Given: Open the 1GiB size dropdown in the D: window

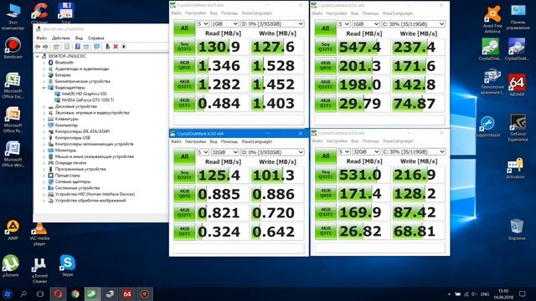Looking at the screenshot, I should tap(224, 24).
